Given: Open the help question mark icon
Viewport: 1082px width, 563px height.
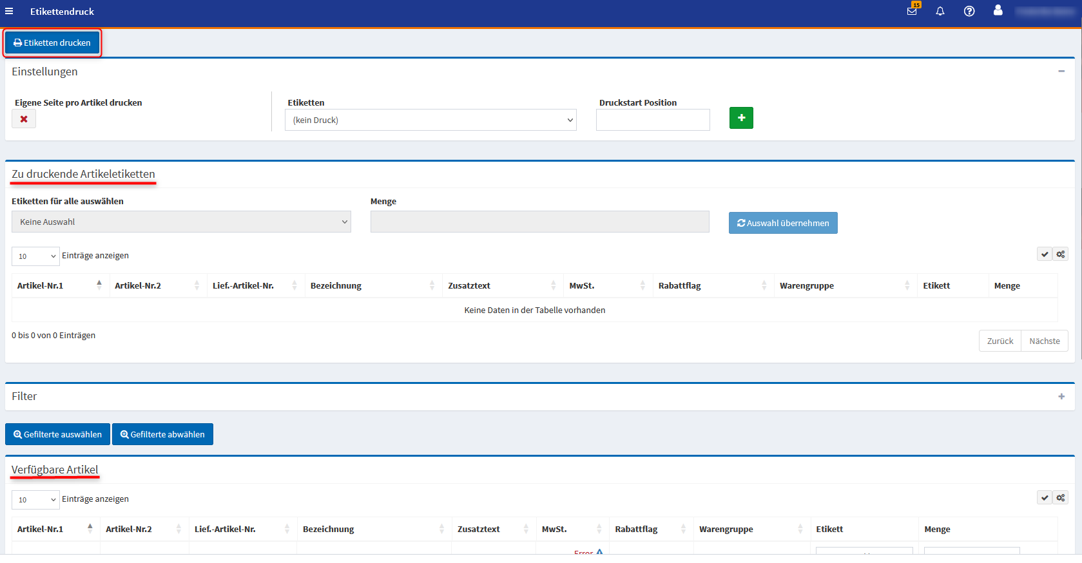Looking at the screenshot, I should click(x=969, y=12).
